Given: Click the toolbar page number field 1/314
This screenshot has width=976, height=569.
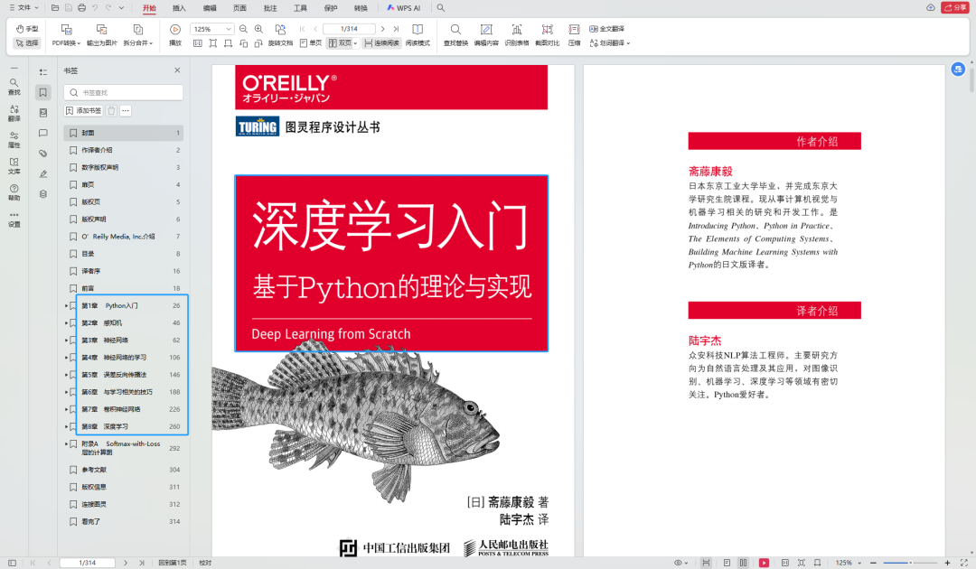Looking at the screenshot, I should coord(349,29).
